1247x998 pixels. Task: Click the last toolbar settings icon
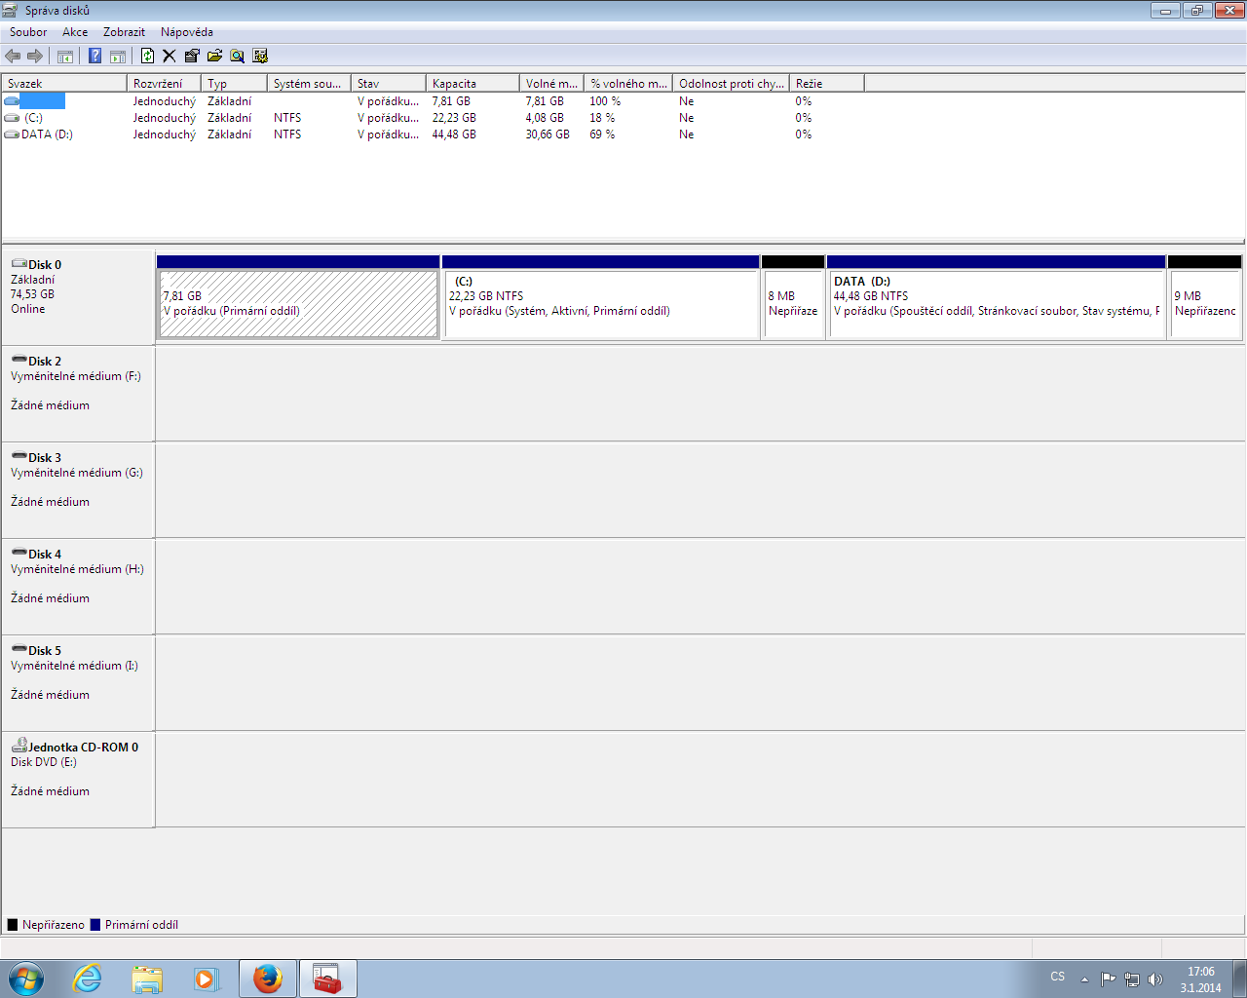pyautogui.click(x=260, y=56)
